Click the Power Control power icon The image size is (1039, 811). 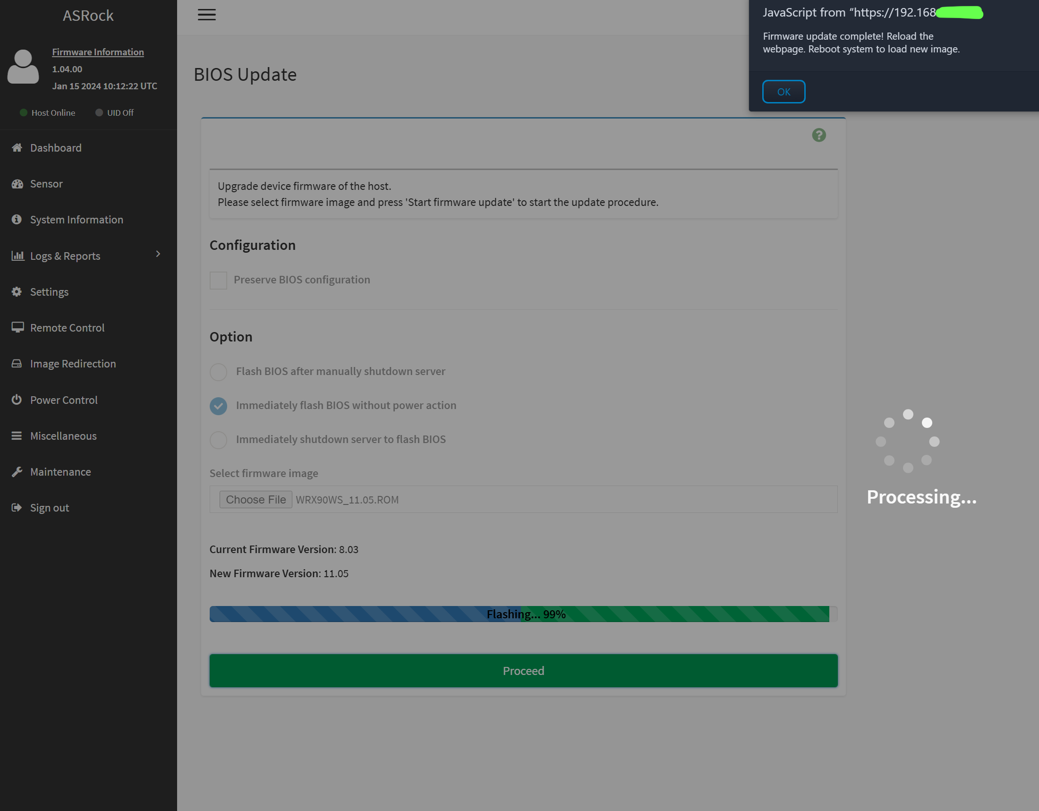[x=17, y=400]
